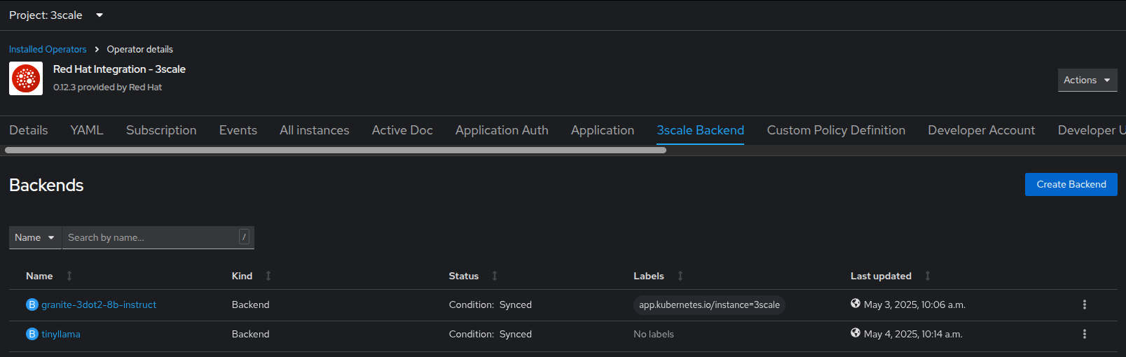Click Backend kind cell in tinyllama row
This screenshot has width=1126, height=357.
(x=251, y=334)
